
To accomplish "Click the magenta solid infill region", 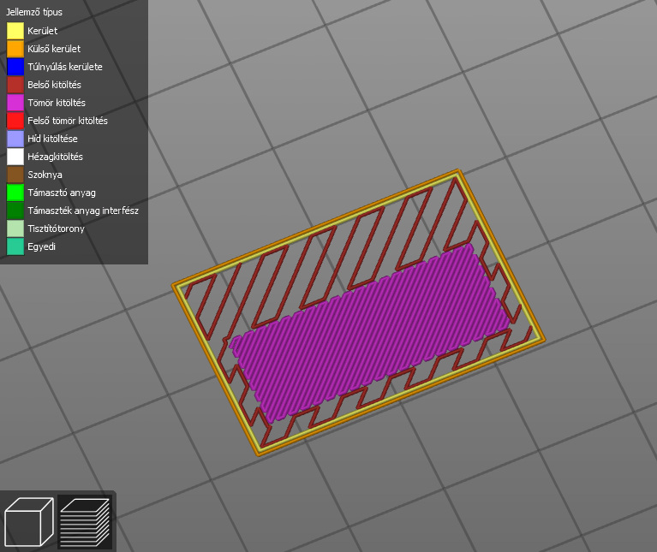I will click(x=371, y=333).
